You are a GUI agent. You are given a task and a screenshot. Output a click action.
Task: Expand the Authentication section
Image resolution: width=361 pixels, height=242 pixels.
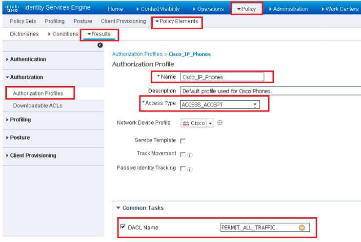[26, 59]
